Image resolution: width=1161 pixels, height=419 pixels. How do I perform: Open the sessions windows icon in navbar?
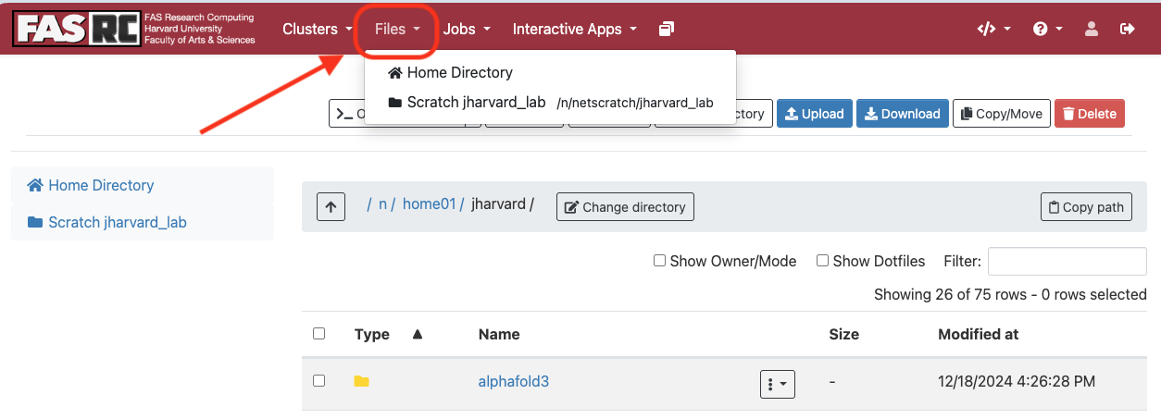(666, 30)
